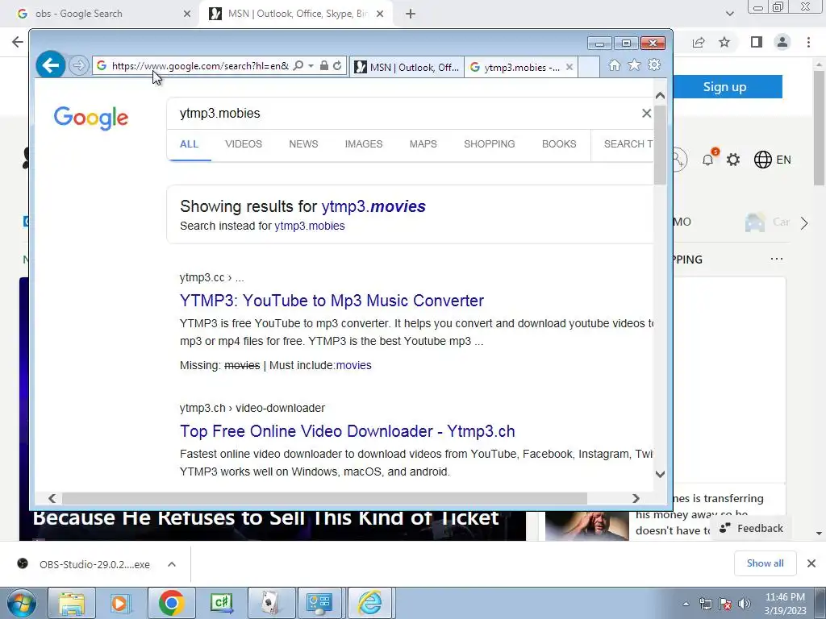
Task: Toggle the Chrome side panel icon
Action: (757, 42)
